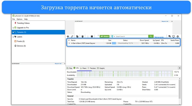Viewport: 192px width, 106px height.
Task: Open the Options menu
Action: point(19,19)
